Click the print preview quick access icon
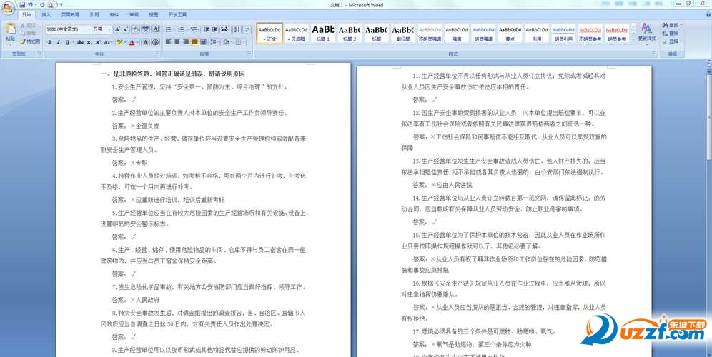Image resolution: width=712 pixels, height=357 pixels. (50, 4)
